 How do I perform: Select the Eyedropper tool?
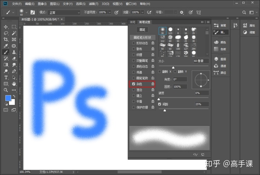tap(6, 46)
